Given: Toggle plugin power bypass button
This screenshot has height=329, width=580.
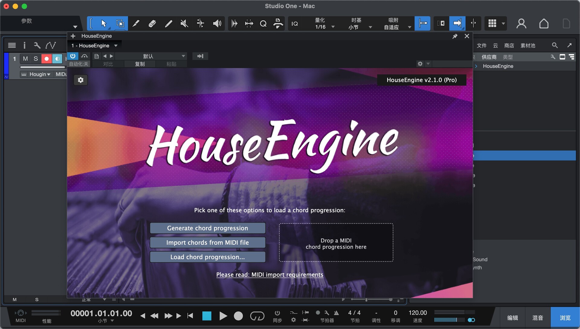Looking at the screenshot, I should (x=73, y=56).
